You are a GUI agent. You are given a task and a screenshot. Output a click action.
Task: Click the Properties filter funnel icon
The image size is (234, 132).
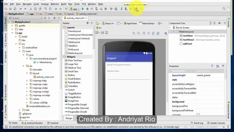223,66
